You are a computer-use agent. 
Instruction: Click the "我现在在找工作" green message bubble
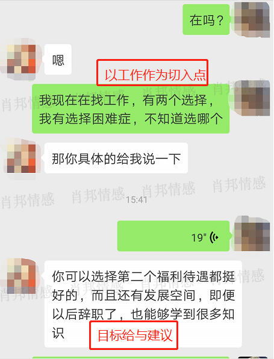coord(131,109)
